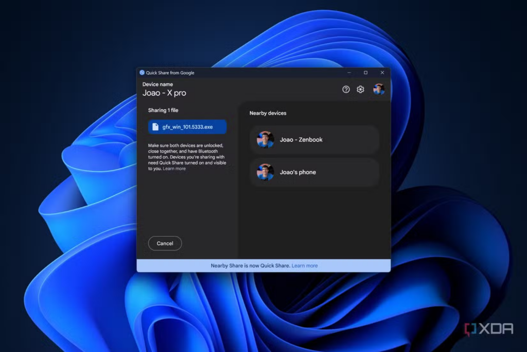Image resolution: width=527 pixels, height=352 pixels.
Task: Click the Quick Share logo in title bar
Action: (142, 72)
